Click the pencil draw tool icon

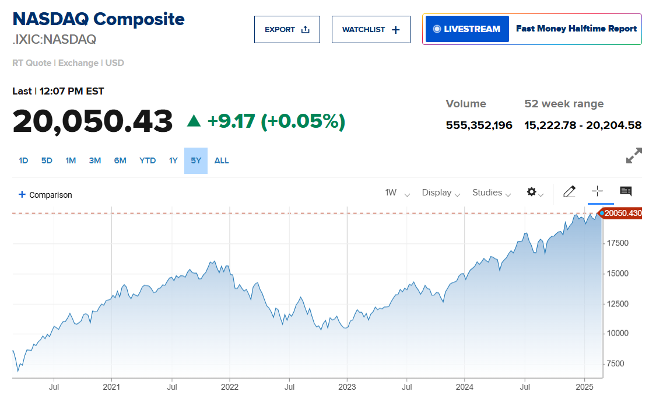tap(570, 191)
